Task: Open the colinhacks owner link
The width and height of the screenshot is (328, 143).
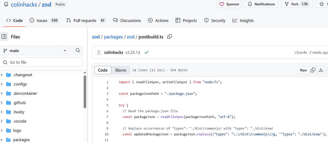Action: coord(24,4)
